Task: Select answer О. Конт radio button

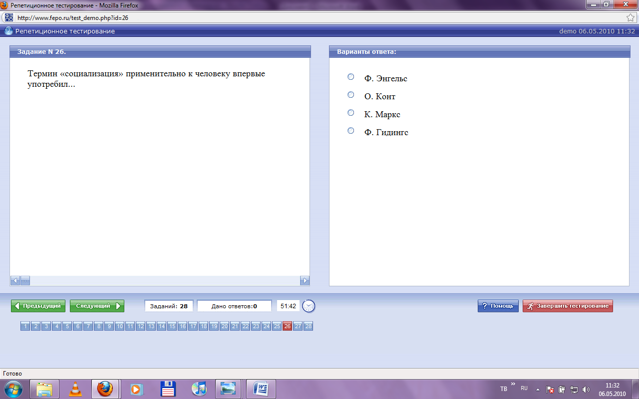Action: coord(351,95)
